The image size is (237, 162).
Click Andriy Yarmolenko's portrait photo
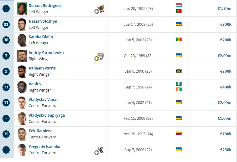pos(22,56)
